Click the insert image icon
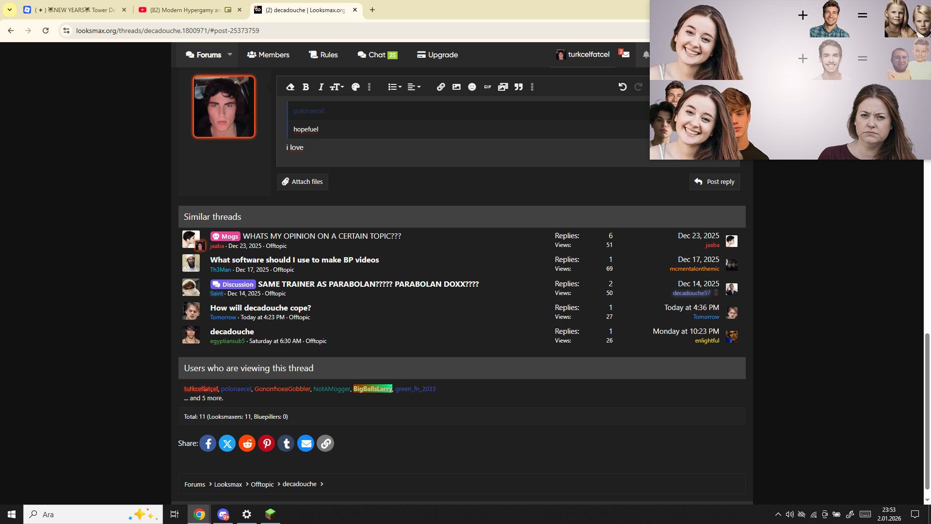931x524 pixels. point(456,87)
